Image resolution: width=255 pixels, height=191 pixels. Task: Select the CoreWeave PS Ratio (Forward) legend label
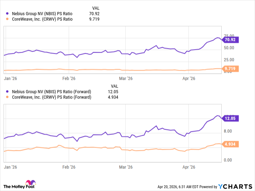click(51, 97)
